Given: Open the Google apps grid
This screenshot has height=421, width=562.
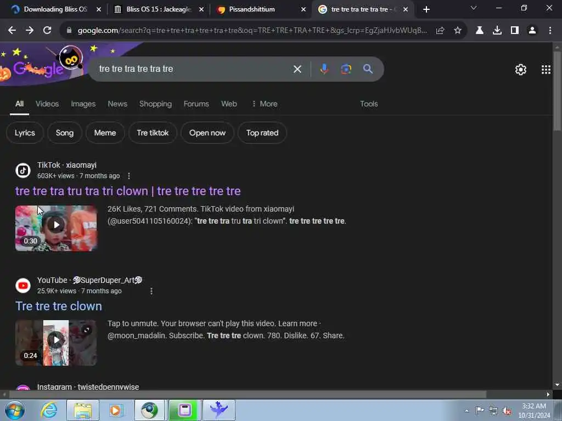Looking at the screenshot, I should point(546,70).
